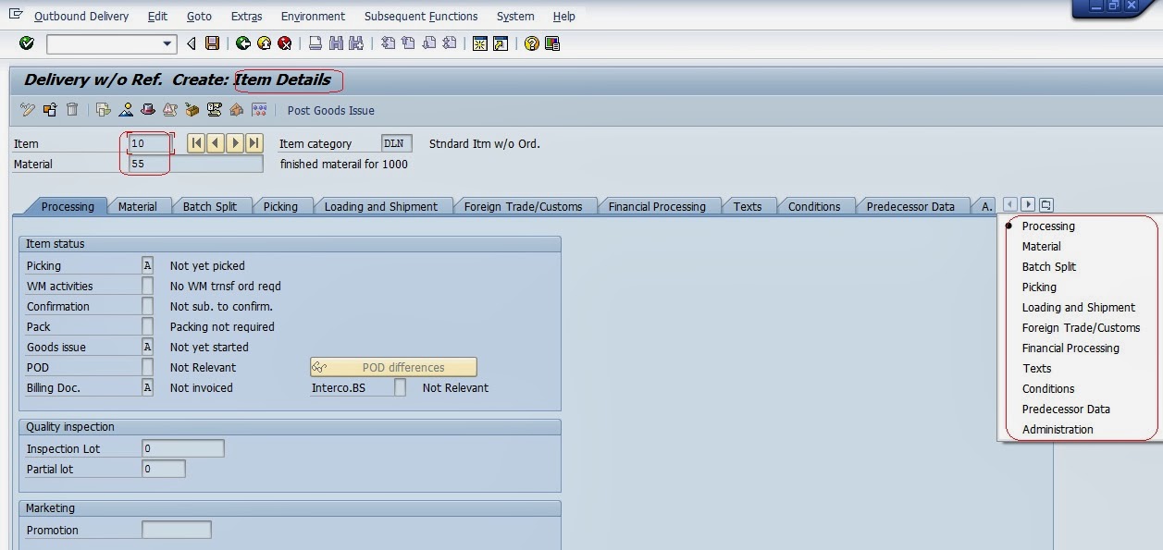
Task: Open the Outbound Delivery menu
Action: pos(81,16)
